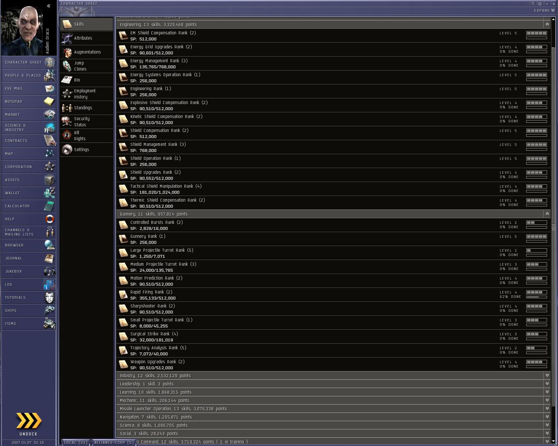The height and width of the screenshot is (446, 558).
Task: Open the Jump Clones tab
Action: [87, 66]
